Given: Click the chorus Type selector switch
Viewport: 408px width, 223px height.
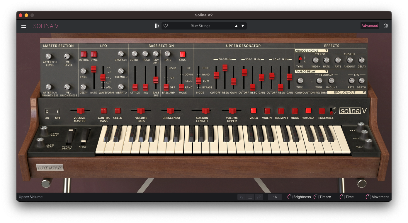Looking at the screenshot, I should click(x=300, y=59).
